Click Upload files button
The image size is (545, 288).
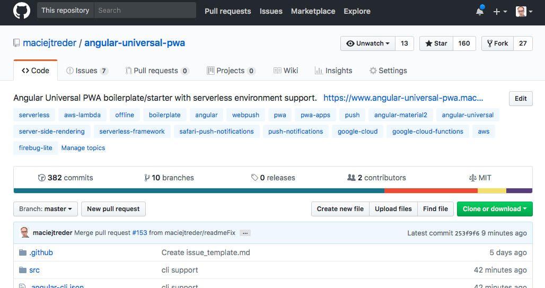393,209
